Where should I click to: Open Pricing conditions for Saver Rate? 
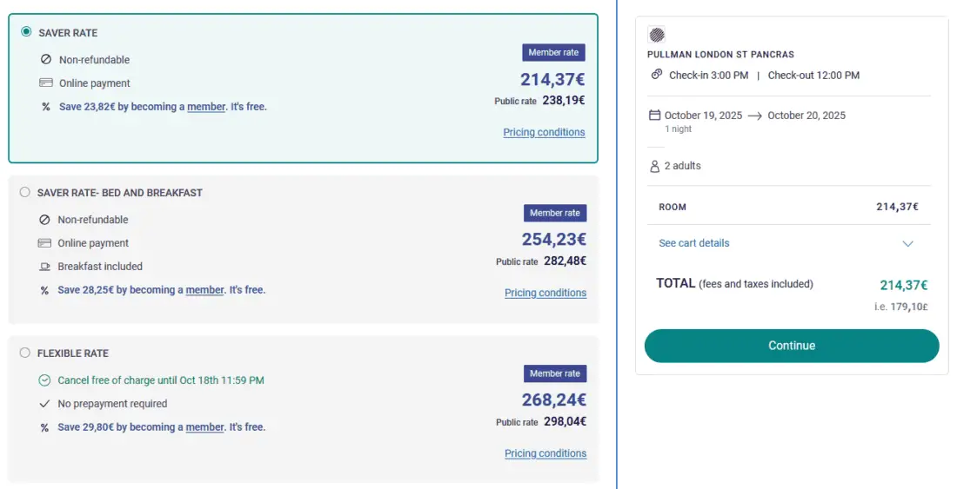click(x=544, y=133)
